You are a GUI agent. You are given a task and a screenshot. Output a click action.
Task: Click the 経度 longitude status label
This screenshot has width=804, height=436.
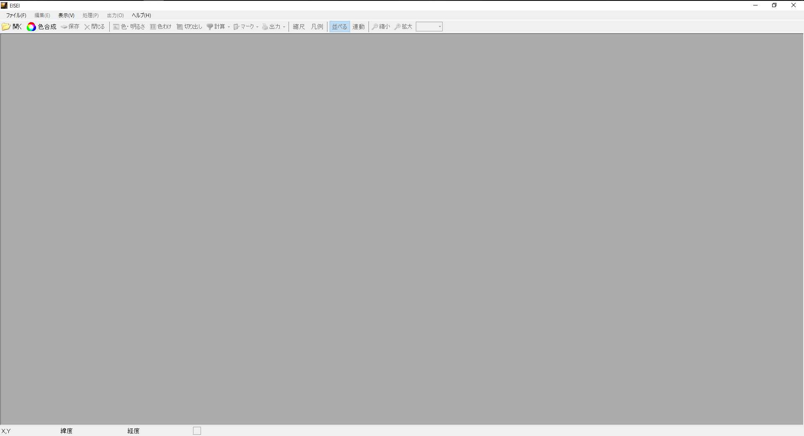click(134, 431)
